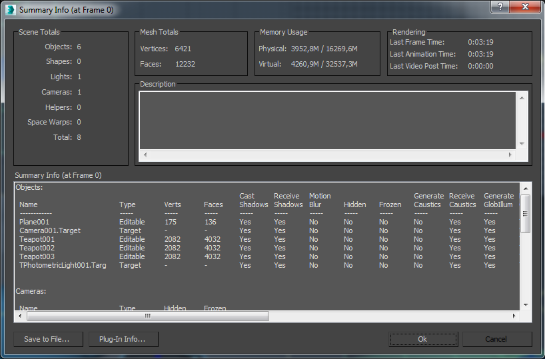Viewport: 545px width, 359px height.
Task: Click the 3ds Max app icon in title bar
Action: 11,10
